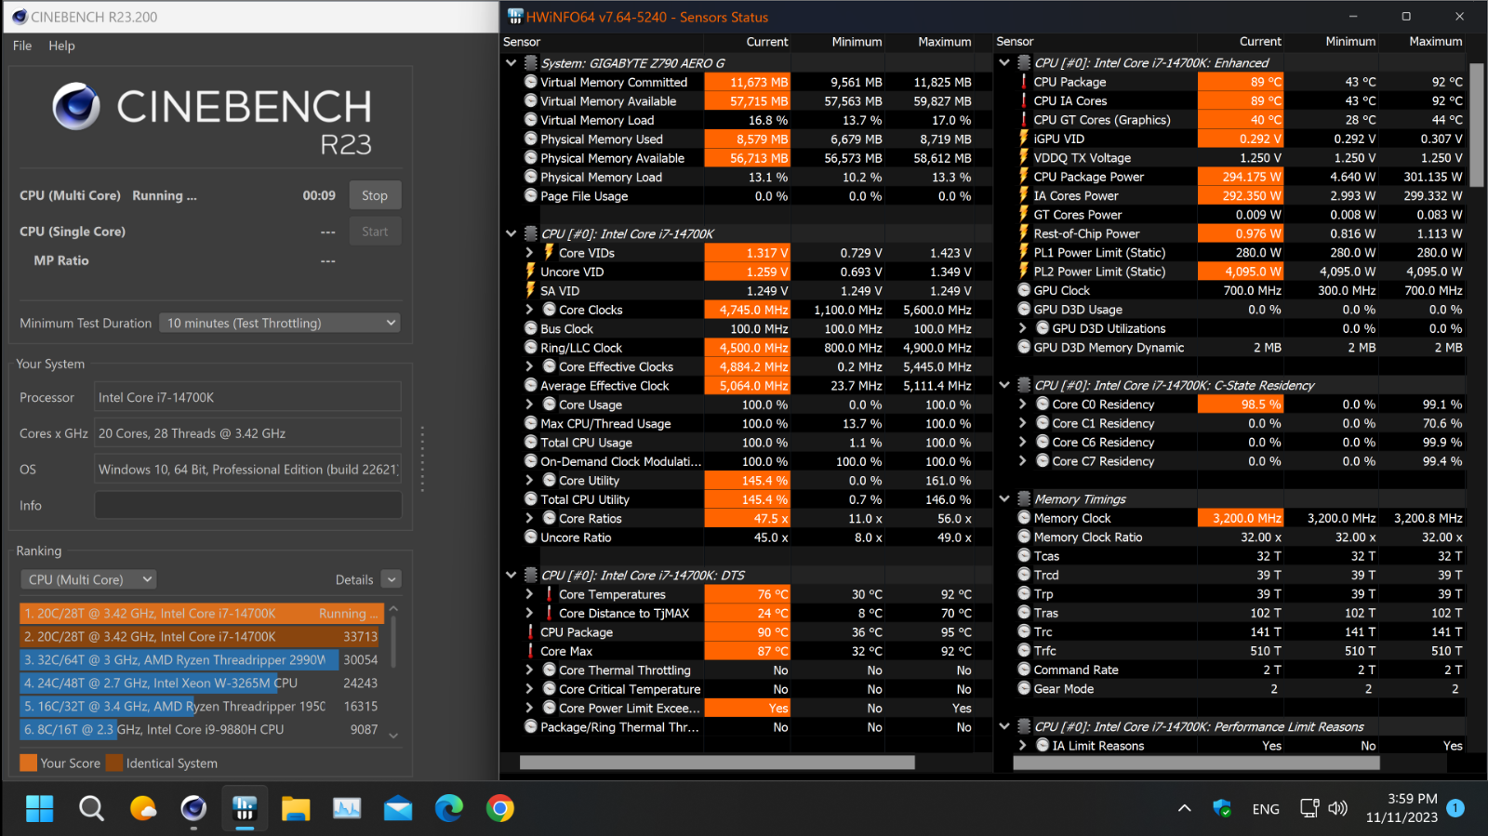Expand the Core Ratios row
The height and width of the screenshot is (836, 1488).
529,518
